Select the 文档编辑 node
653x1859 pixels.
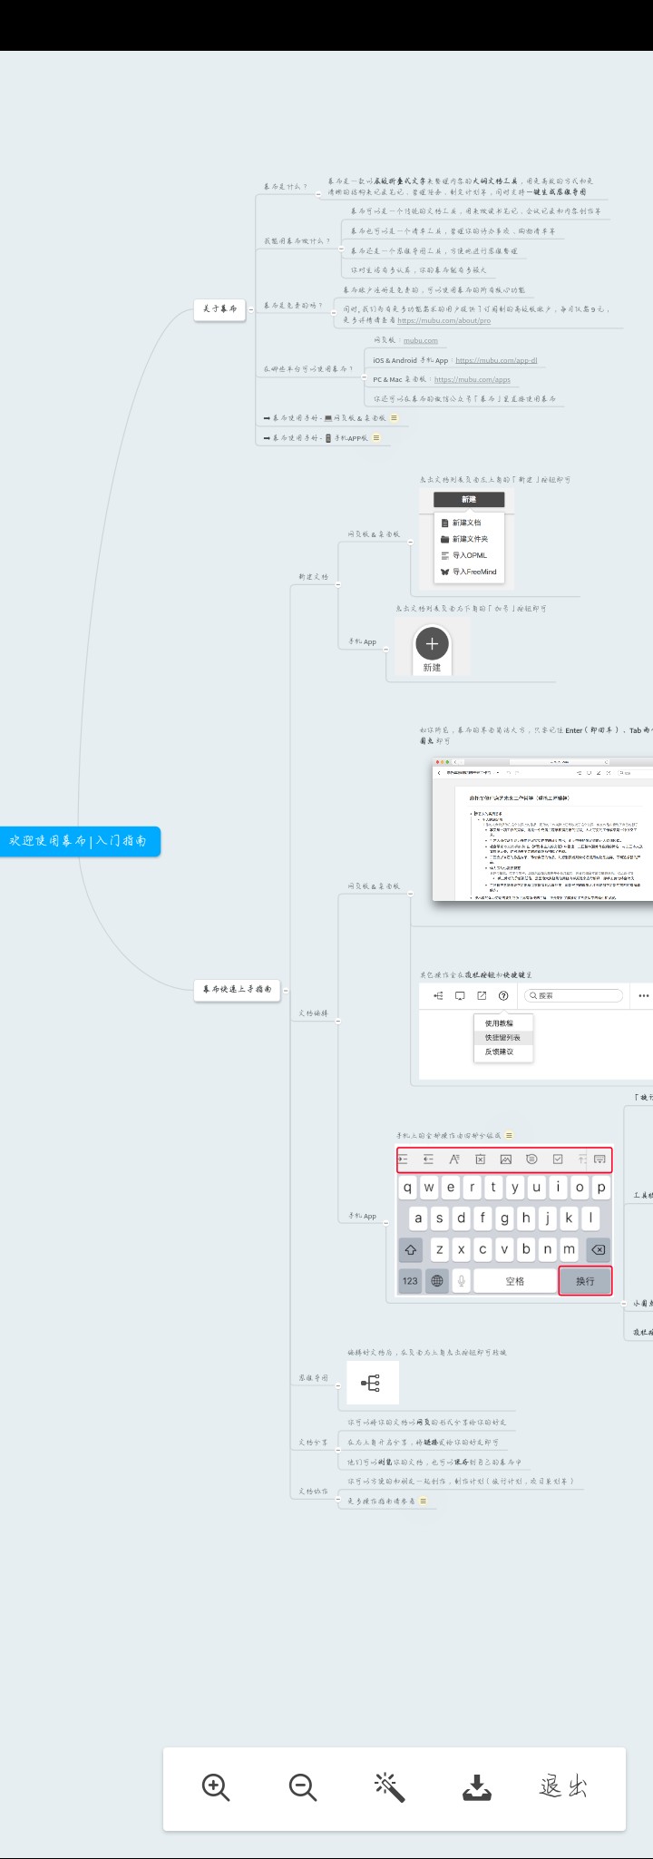click(x=314, y=1013)
